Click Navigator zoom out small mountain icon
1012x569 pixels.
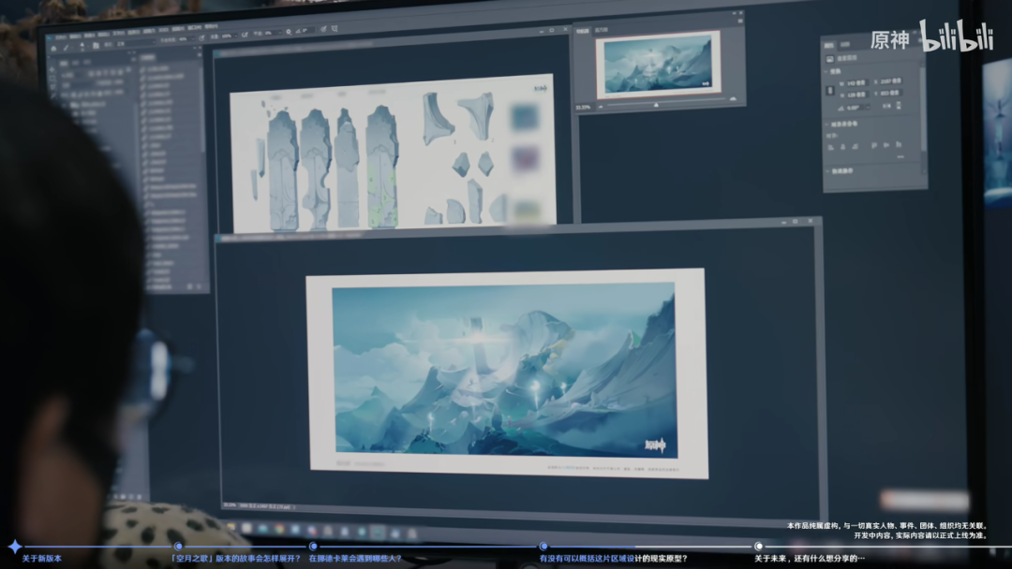click(601, 107)
